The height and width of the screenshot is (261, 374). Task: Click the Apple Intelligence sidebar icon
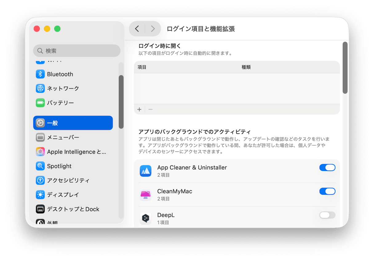40,152
